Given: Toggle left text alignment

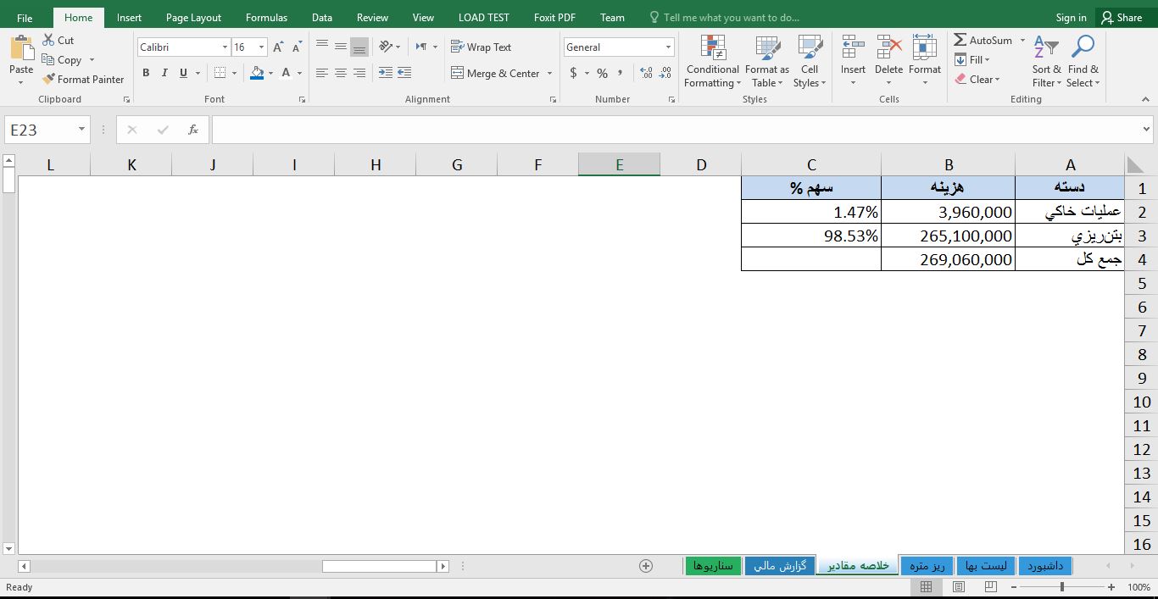Looking at the screenshot, I should point(322,73).
